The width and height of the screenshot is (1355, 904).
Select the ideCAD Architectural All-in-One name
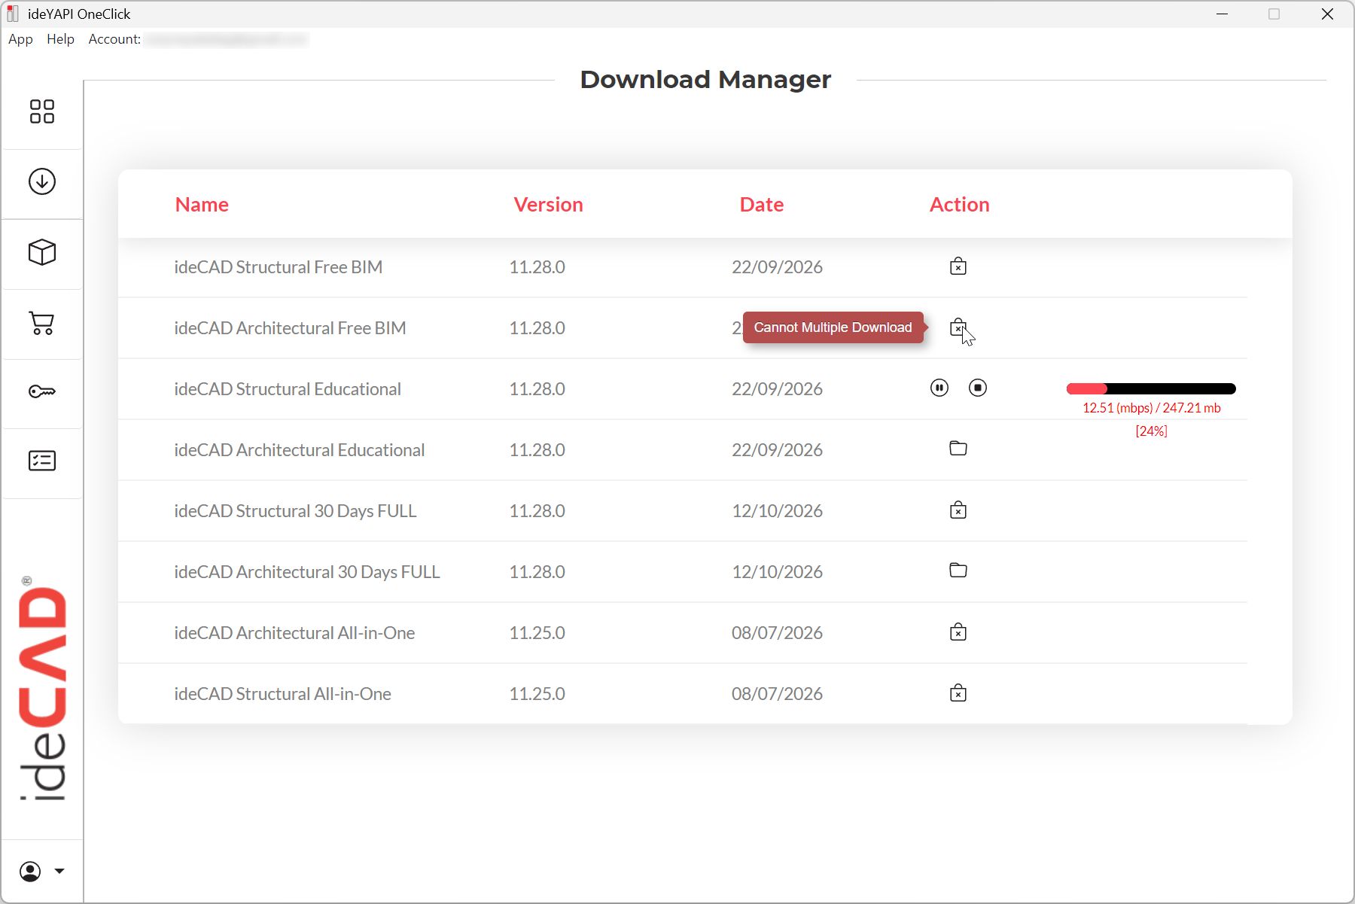tap(294, 633)
